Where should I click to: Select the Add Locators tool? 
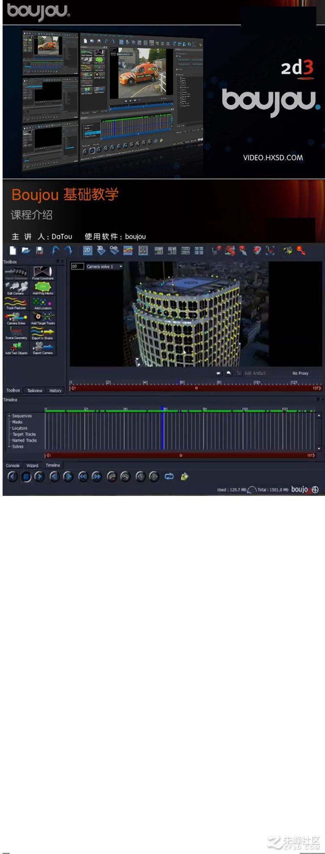42,303
